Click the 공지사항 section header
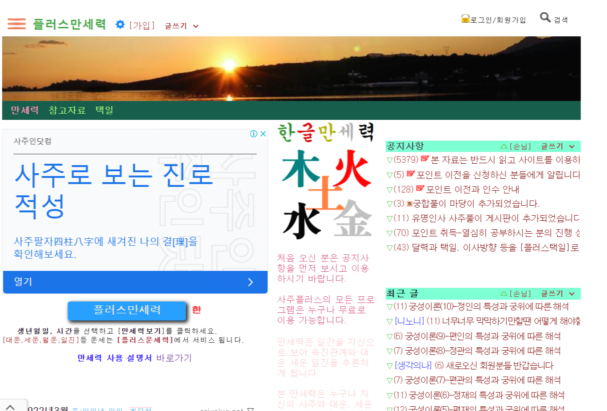Screen dimensions: 607x411 [x=405, y=146]
